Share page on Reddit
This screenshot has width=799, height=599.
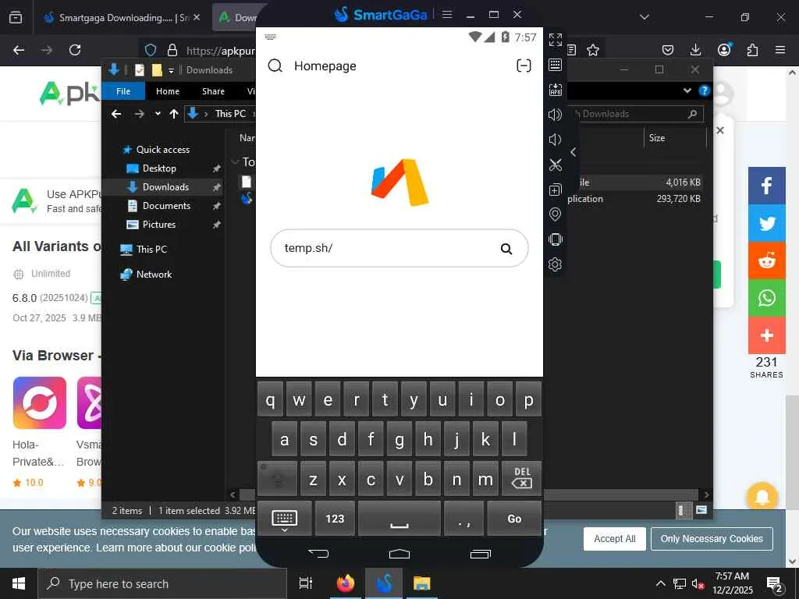click(x=766, y=261)
